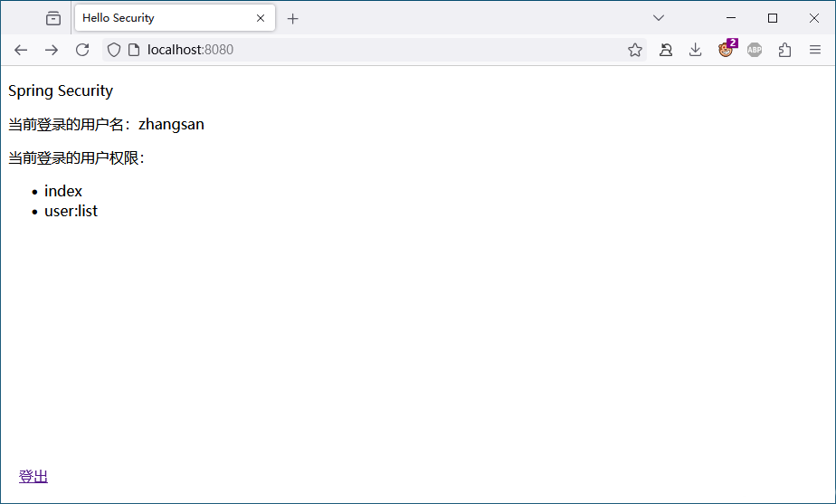Show site information page icon
Viewport: 836px width, 504px height.
134,50
